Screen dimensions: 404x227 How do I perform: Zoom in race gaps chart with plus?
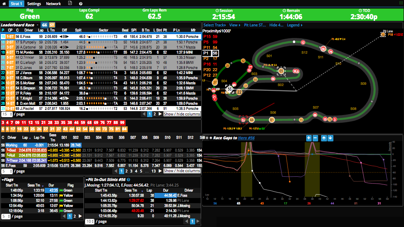click(x=309, y=138)
